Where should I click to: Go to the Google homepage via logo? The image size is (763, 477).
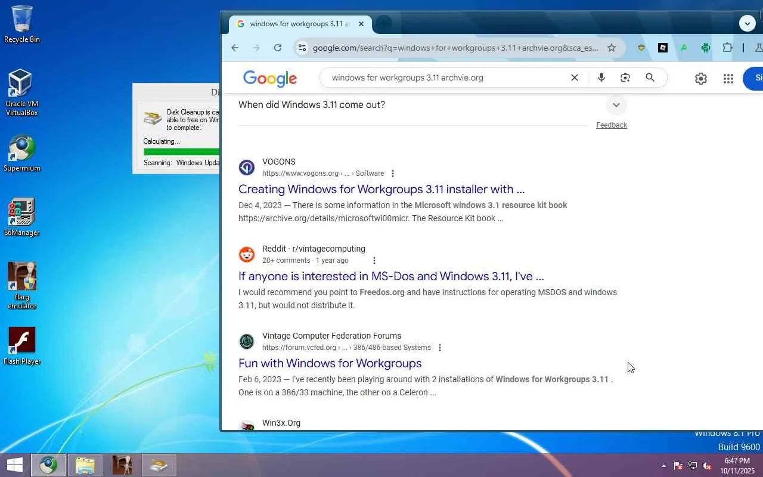270,78
